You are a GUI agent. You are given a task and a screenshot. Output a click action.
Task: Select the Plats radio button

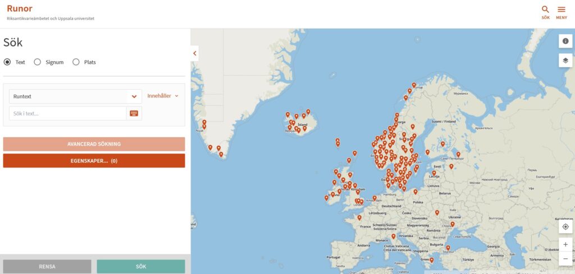click(x=76, y=62)
